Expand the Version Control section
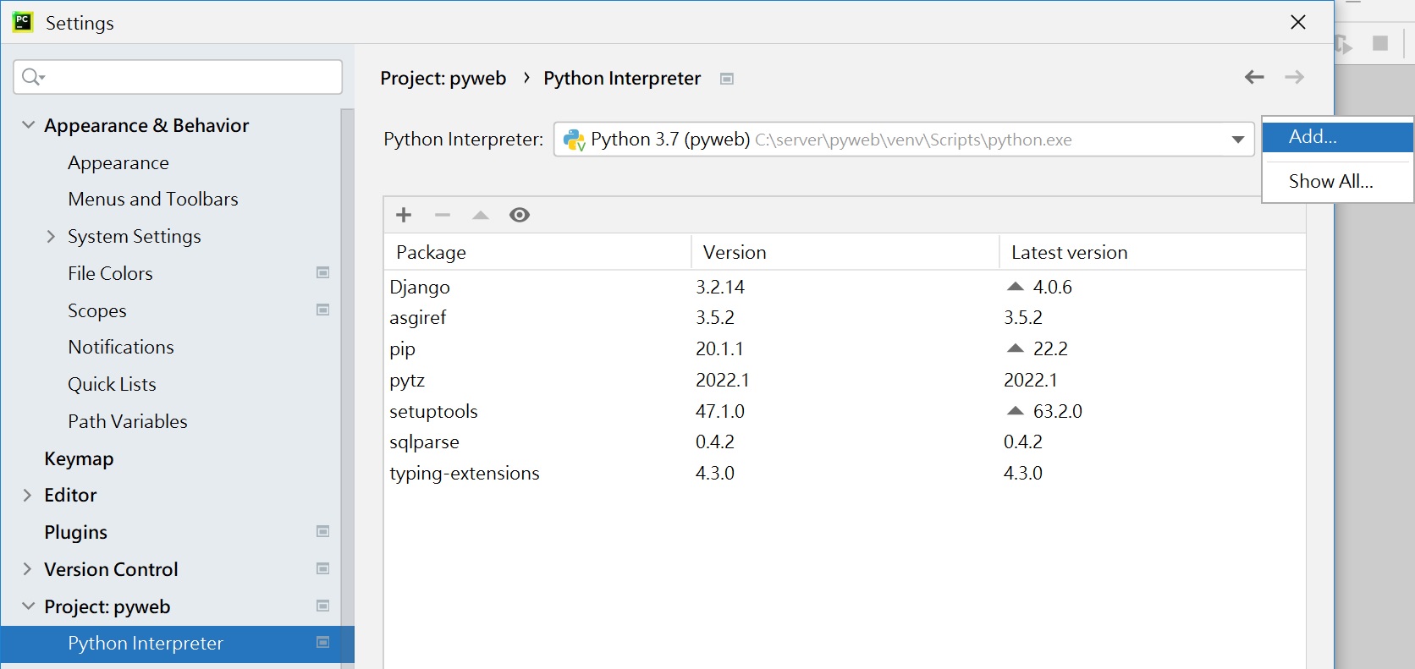The width and height of the screenshot is (1415, 669). pos(27,569)
